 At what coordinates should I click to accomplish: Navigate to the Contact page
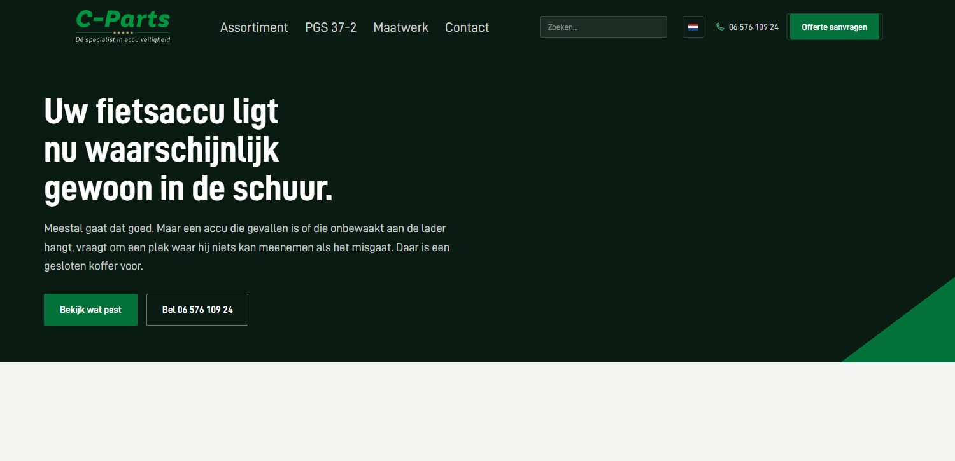coord(467,27)
